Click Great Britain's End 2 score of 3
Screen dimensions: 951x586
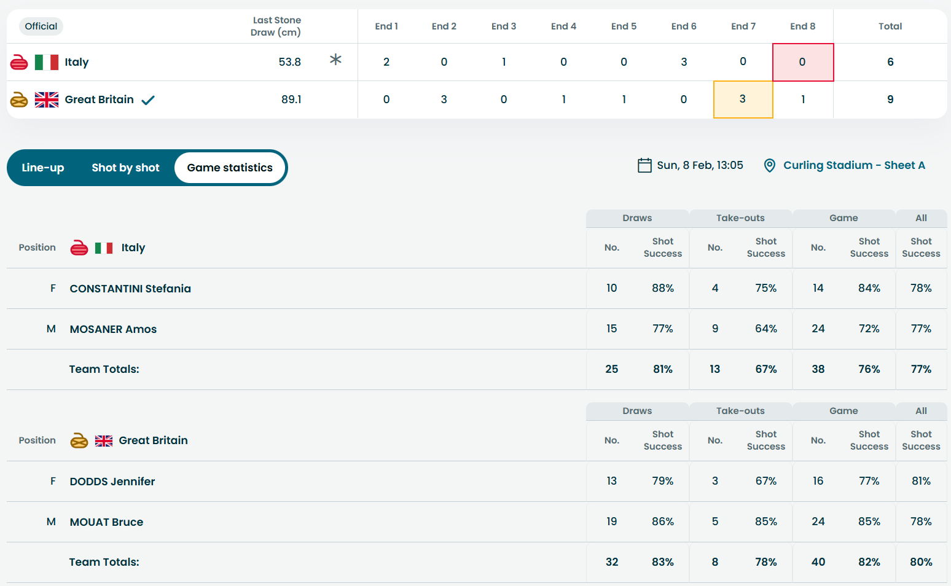coord(444,100)
